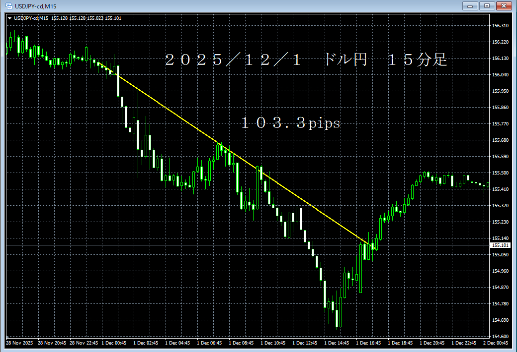Click the chart window icon in title bar
Image resolution: width=517 pixels, height=352 pixels.
click(10, 5)
